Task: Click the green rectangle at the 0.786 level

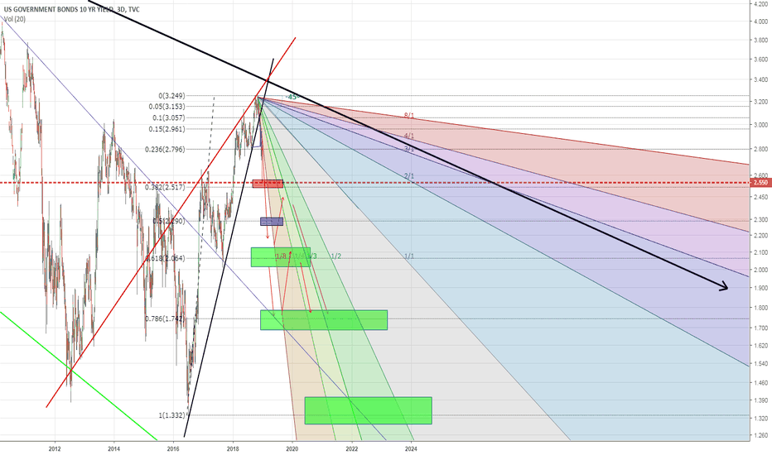Action: click(x=324, y=319)
